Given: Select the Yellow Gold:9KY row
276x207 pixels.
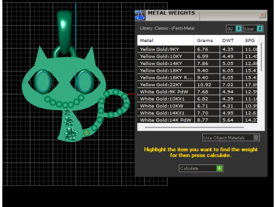Looking at the screenshot, I should coord(197,49).
